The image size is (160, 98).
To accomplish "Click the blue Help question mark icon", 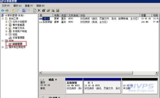I will 24,10.
